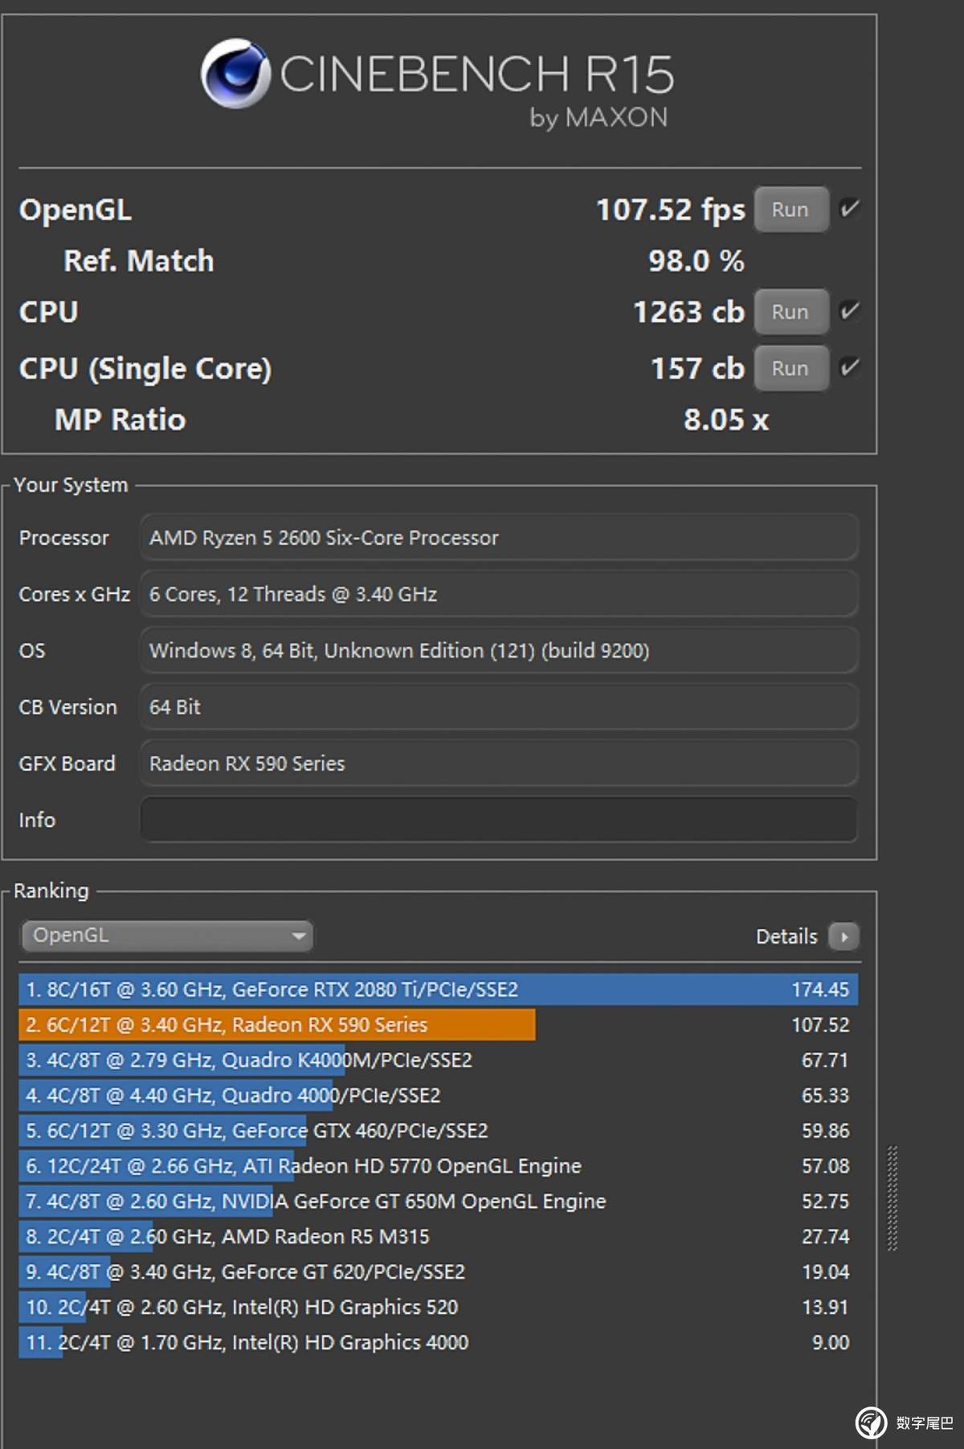Expand ranking Details with arrow button
Screen dimensions: 964x1449
[x=843, y=936]
